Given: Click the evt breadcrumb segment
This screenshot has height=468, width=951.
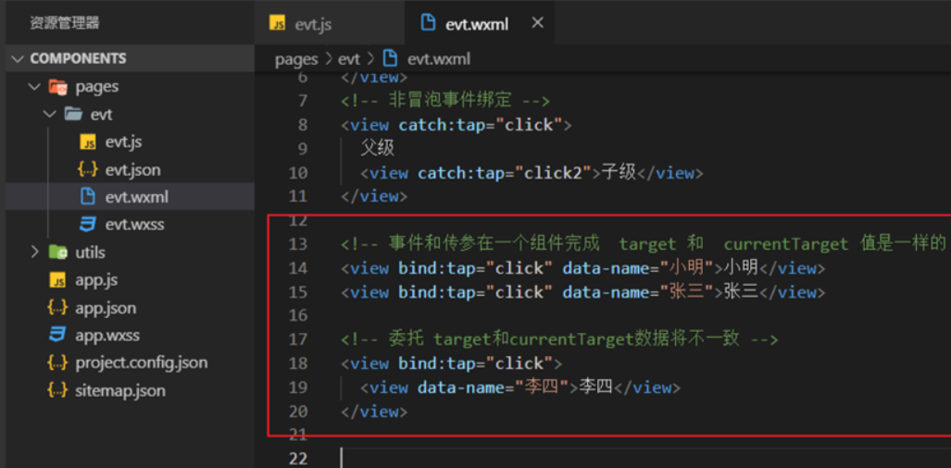Looking at the screenshot, I should tap(349, 59).
